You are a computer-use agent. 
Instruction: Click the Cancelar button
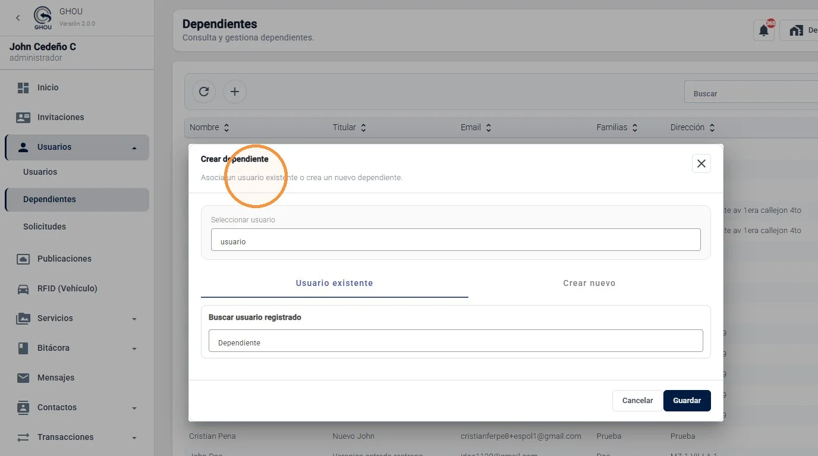(638, 401)
